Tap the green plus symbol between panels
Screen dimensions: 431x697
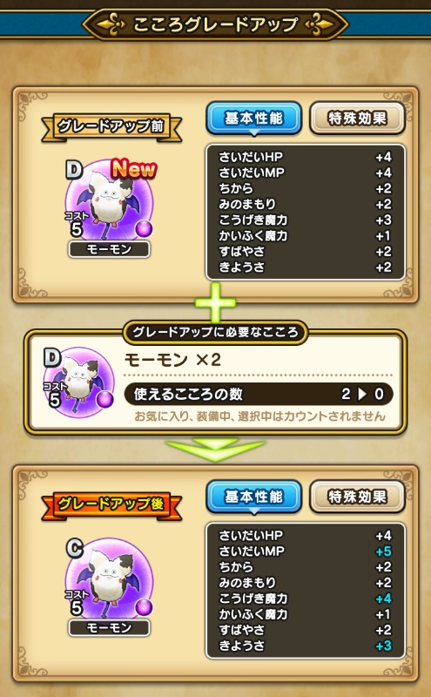216,302
